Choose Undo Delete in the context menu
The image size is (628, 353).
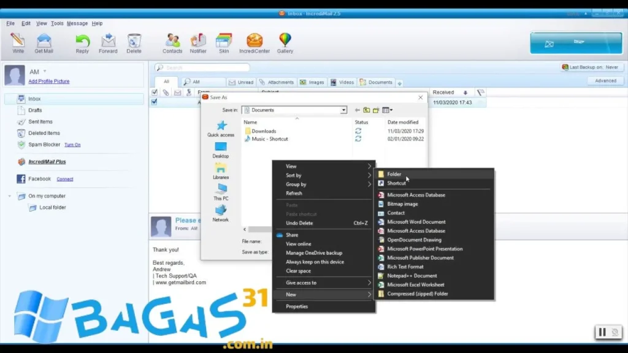[x=324, y=223]
